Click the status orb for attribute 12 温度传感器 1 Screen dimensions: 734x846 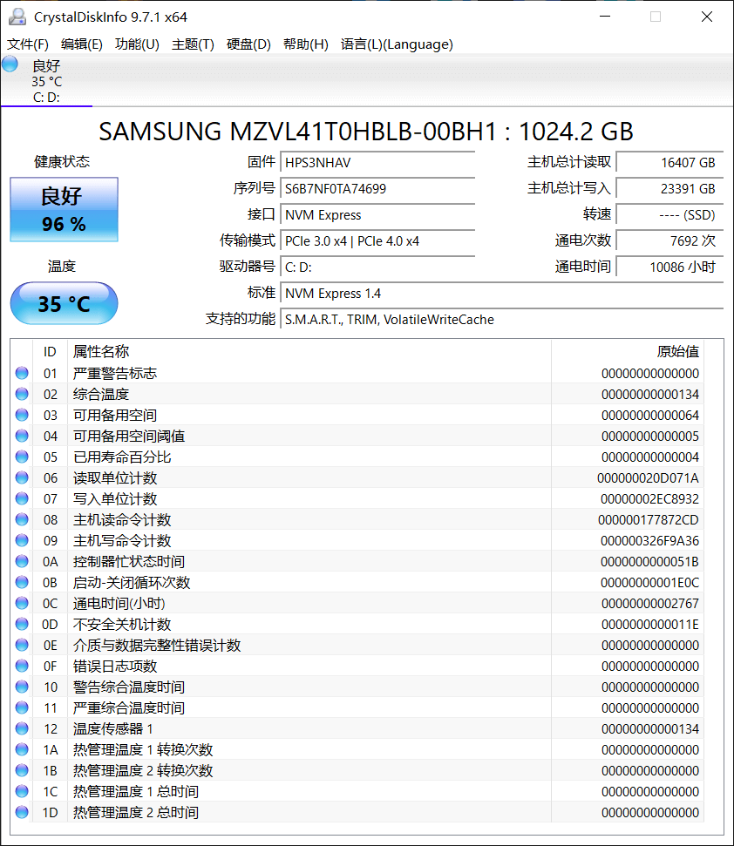click(x=22, y=728)
